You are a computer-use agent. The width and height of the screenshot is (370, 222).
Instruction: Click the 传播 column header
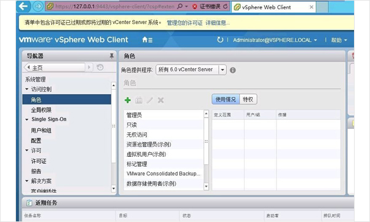[x=308, y=115]
